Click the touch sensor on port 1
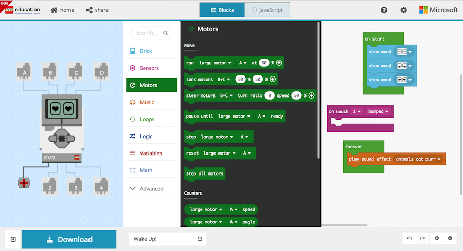This screenshot has height=251, width=463. tap(24, 183)
